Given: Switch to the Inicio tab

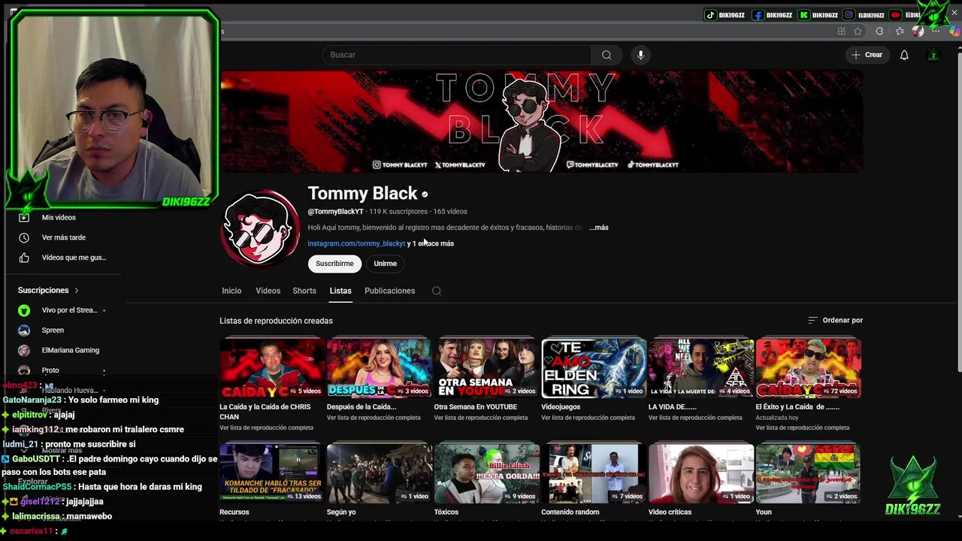Looking at the screenshot, I should click(231, 291).
